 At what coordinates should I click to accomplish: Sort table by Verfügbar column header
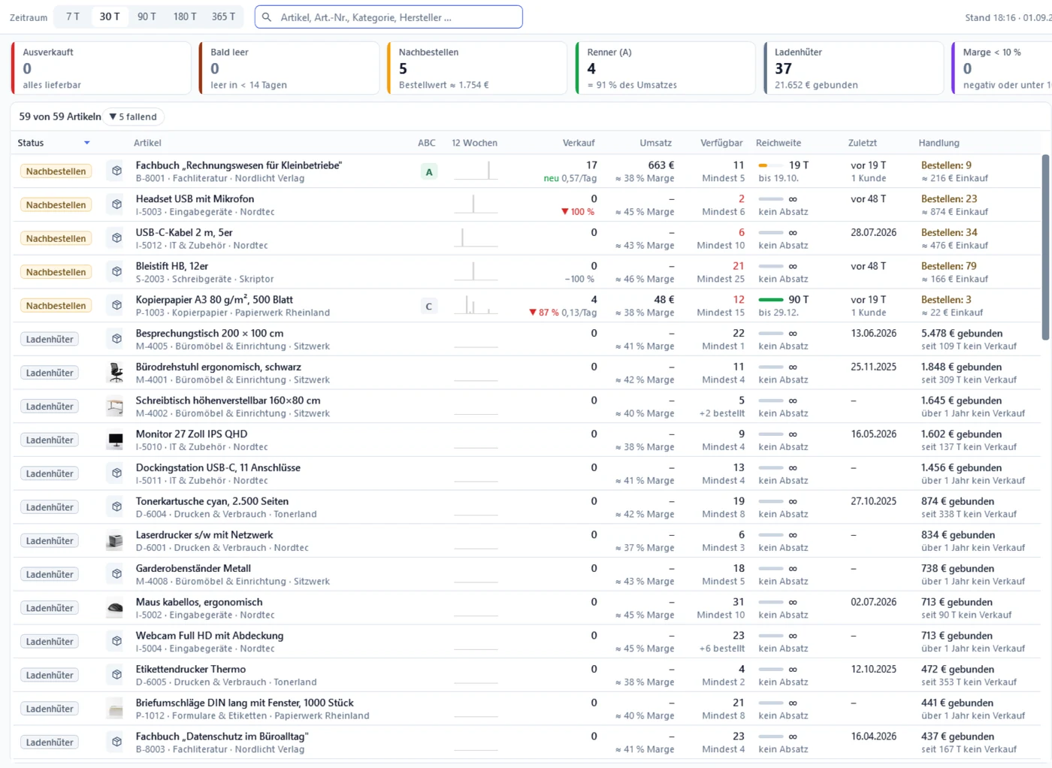coord(721,143)
